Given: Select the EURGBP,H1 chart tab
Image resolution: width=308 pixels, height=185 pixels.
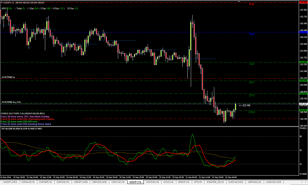Looking at the screenshot, I should 45,182.
